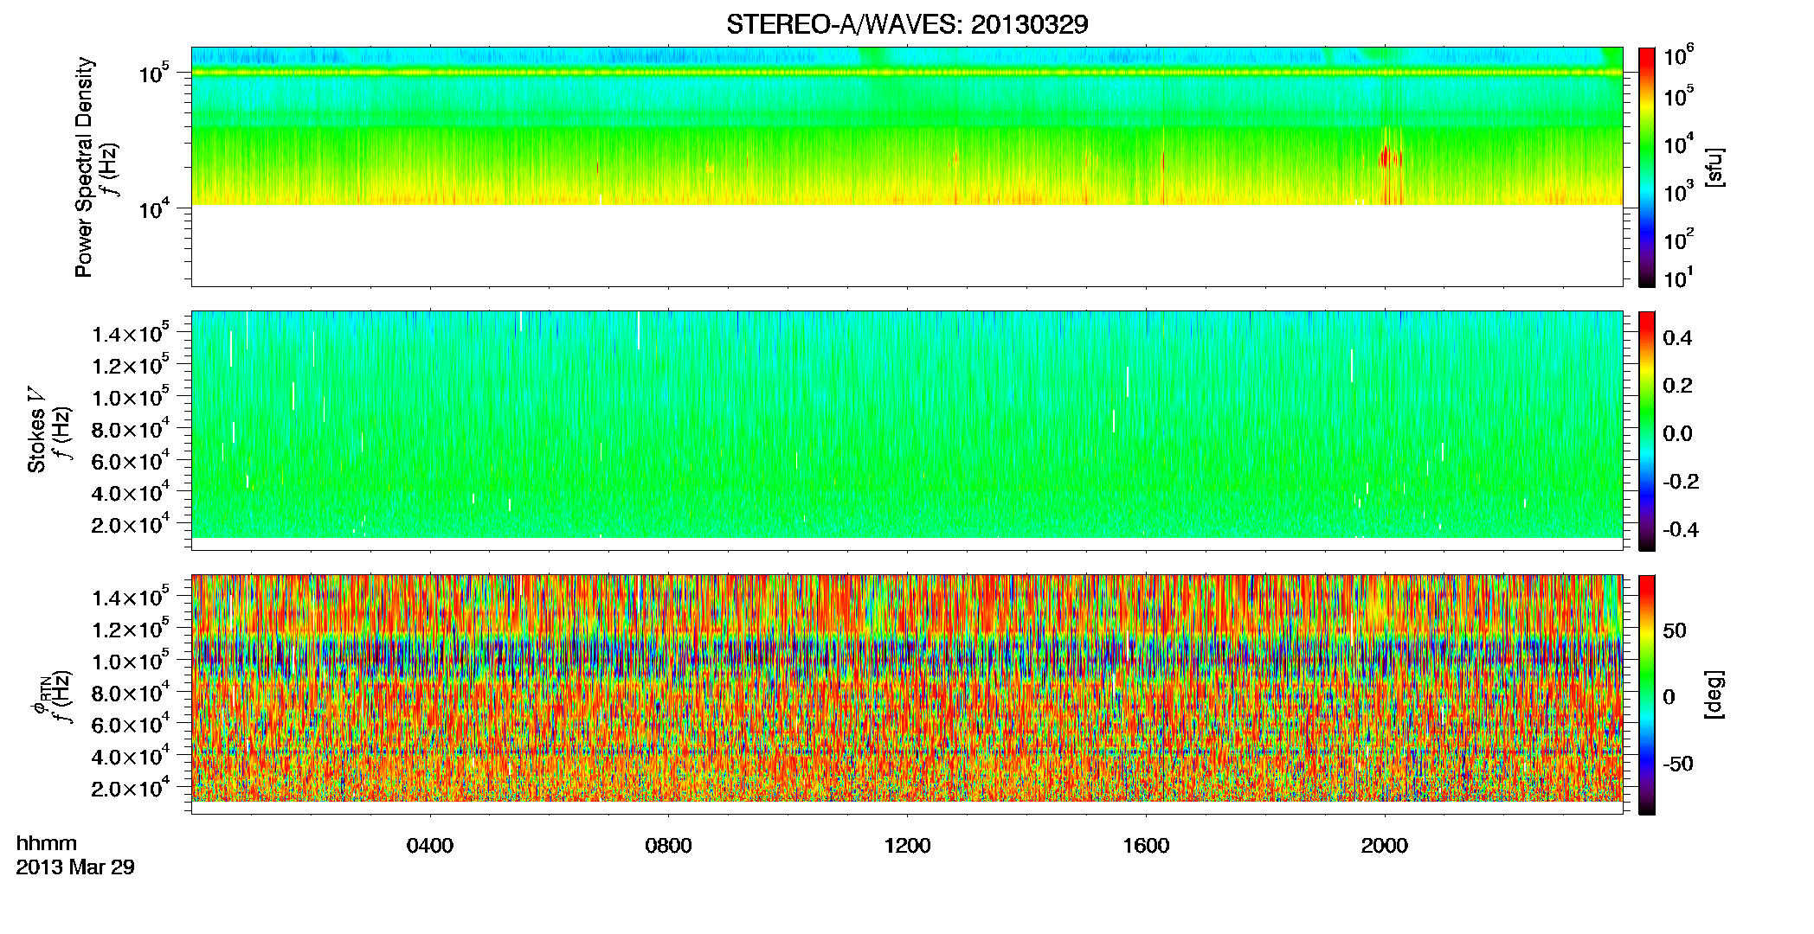Viewport: 1814px width, 934px height.
Task: Click the yellow 100 kHz line in top panel
Action: pos(907,73)
